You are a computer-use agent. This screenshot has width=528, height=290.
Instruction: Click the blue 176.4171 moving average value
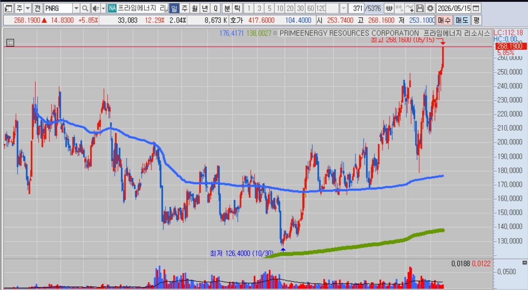coord(232,33)
